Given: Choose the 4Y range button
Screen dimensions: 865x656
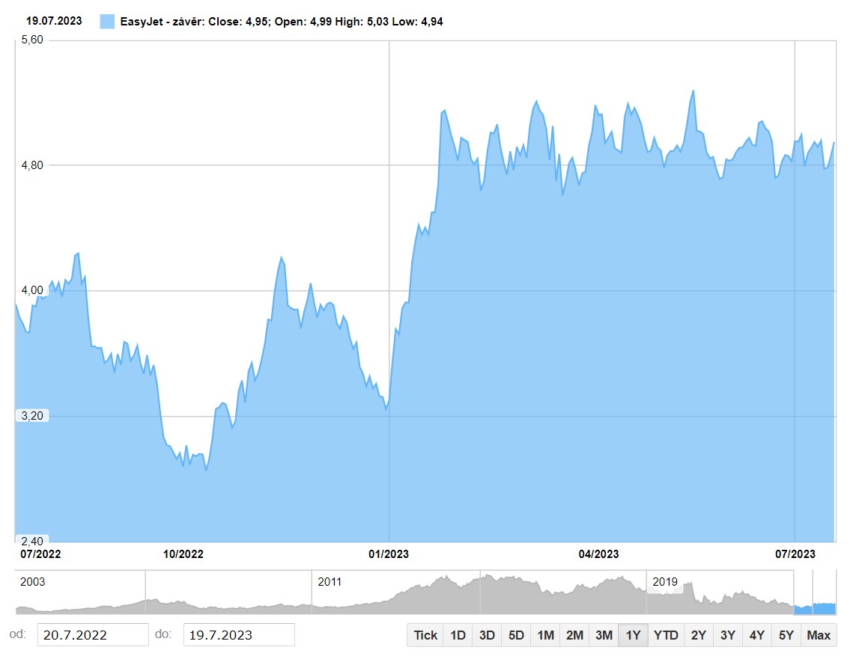Looking at the screenshot, I should [756, 635].
